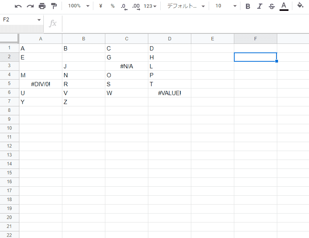
Task: Click cell A1 containing A
Action: (x=41, y=48)
